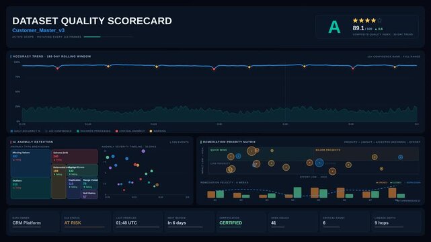Click the Customer_Master_v3 dataset name
The image size is (431, 242).
[x=38, y=30]
